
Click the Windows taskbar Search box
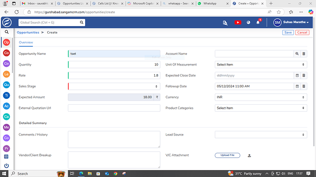38,173
